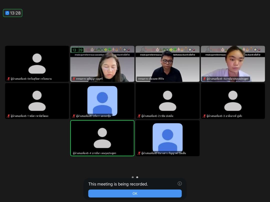Image resolution: width=270 pixels, height=202 pixels.
Task: Click muted mic icon of ห้อง6-5 presenter
Action: click(x=8, y=79)
